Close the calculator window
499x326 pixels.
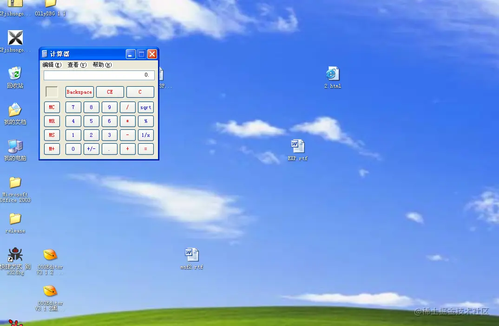(x=152, y=54)
